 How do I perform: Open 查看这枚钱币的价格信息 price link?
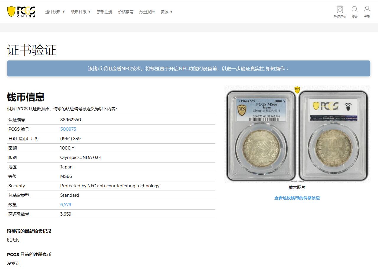[297, 198]
